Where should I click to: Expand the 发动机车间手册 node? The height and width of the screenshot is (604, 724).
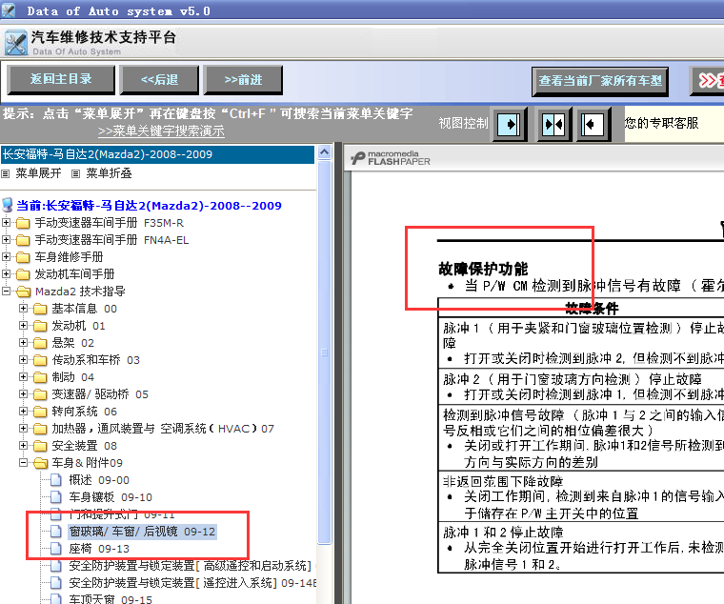click(x=6, y=273)
